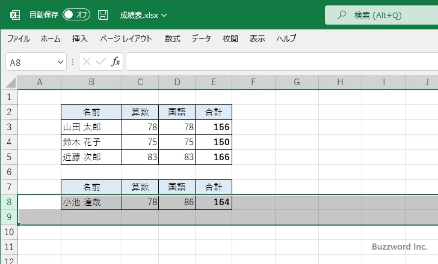Select column A header

tap(39, 82)
